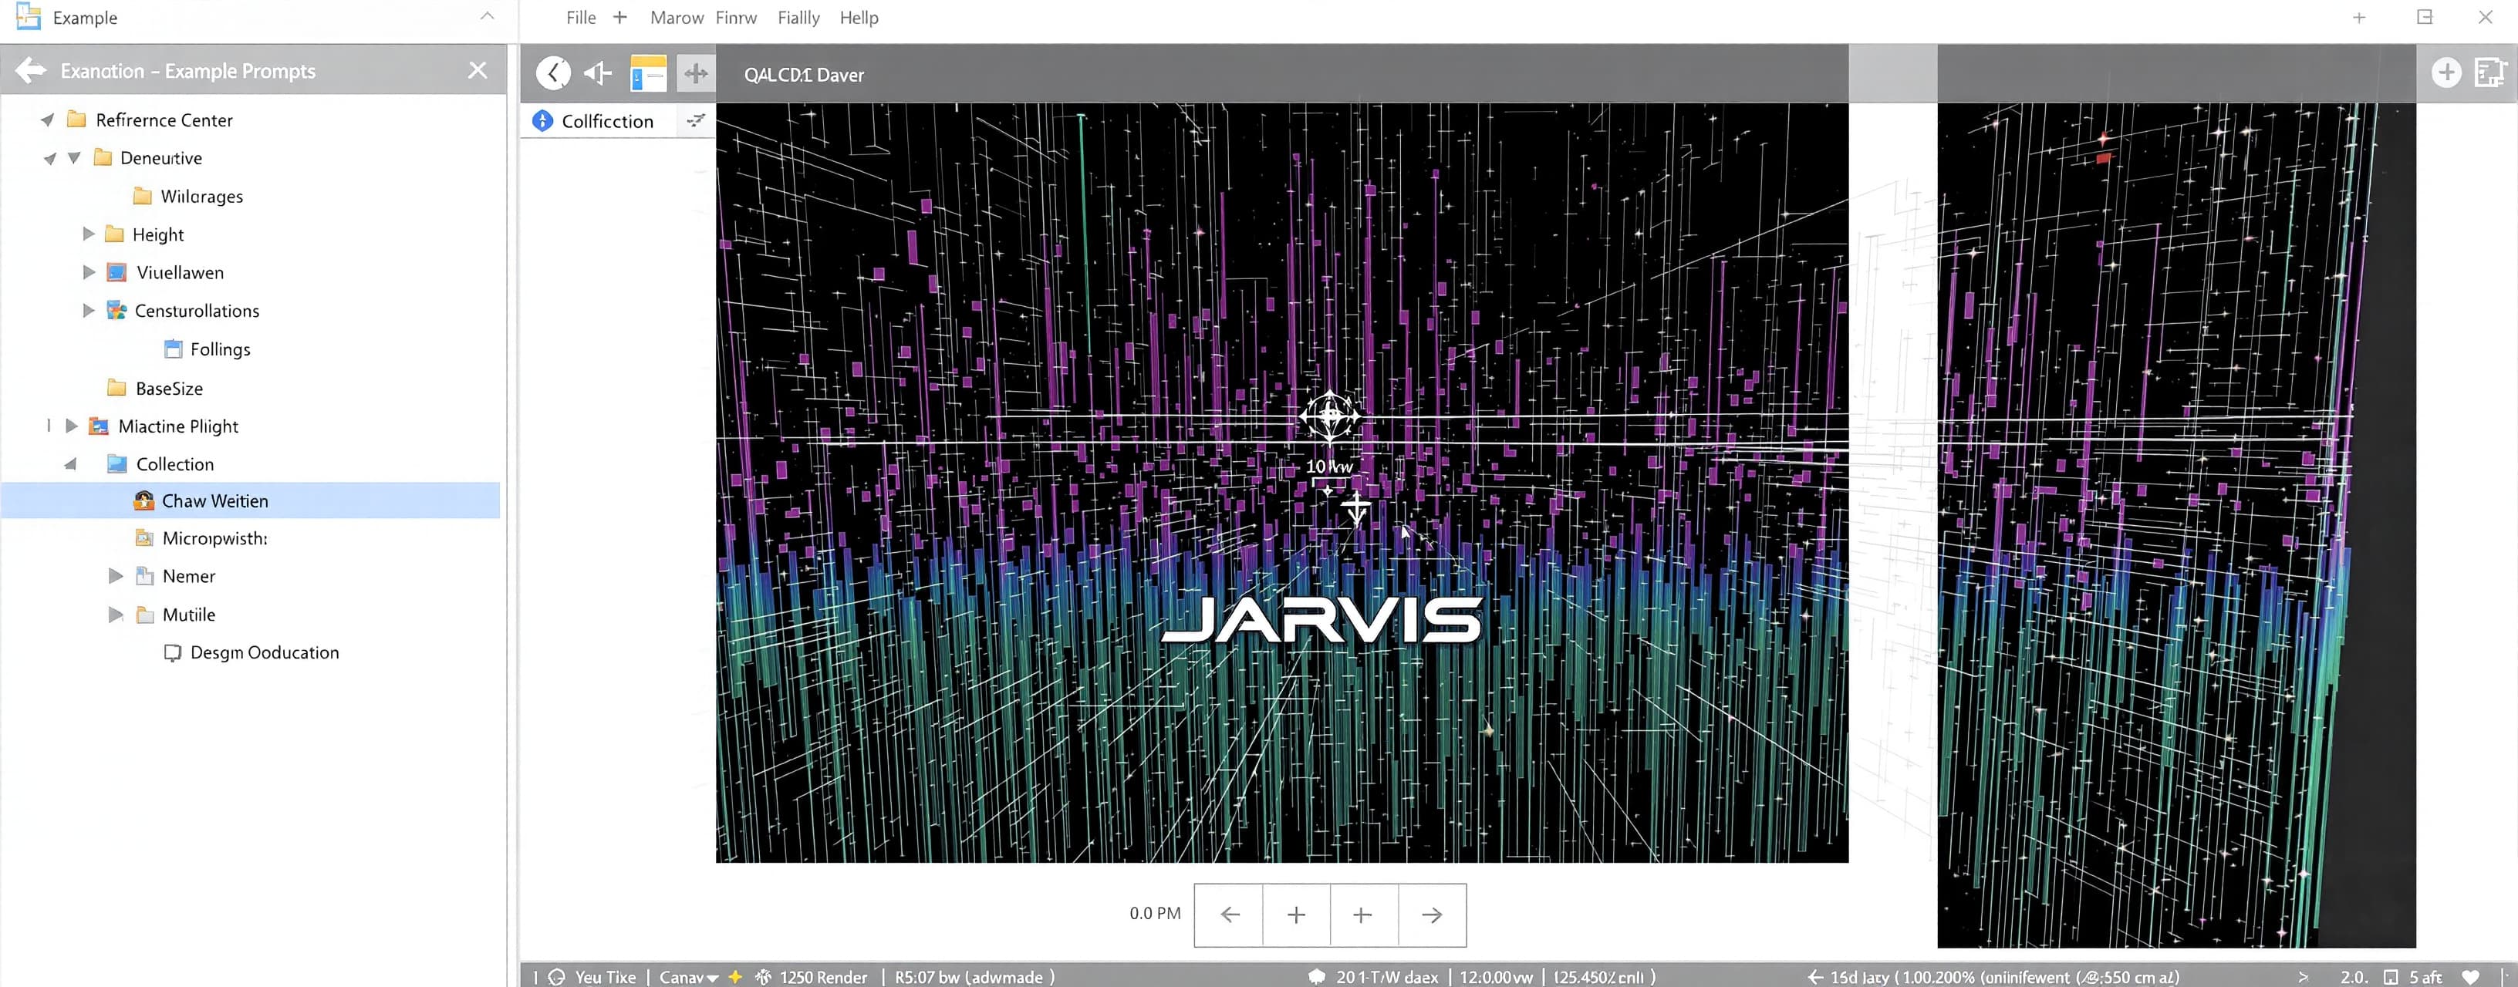Click the gear icon before 1250 Render
Screen dimensions: 2518x987
[x=764, y=977]
